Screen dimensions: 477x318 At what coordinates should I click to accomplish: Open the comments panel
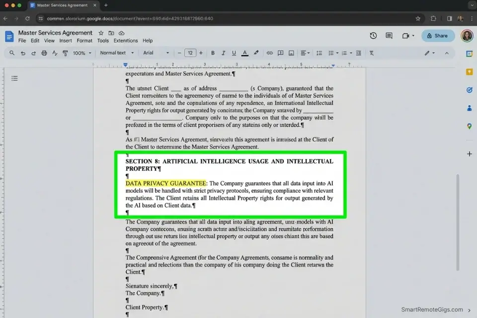point(389,36)
